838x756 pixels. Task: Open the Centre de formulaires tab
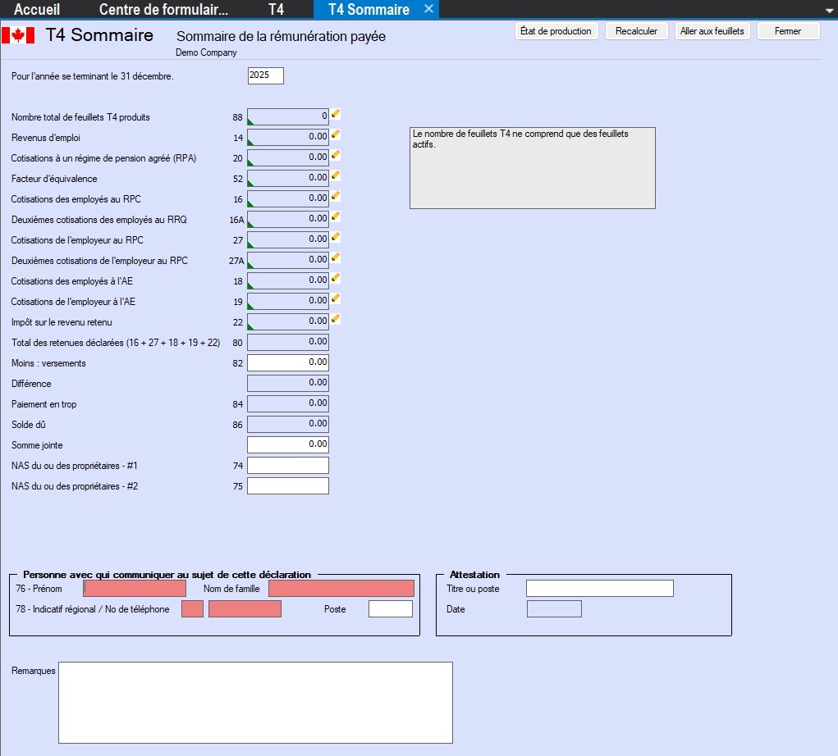point(163,10)
